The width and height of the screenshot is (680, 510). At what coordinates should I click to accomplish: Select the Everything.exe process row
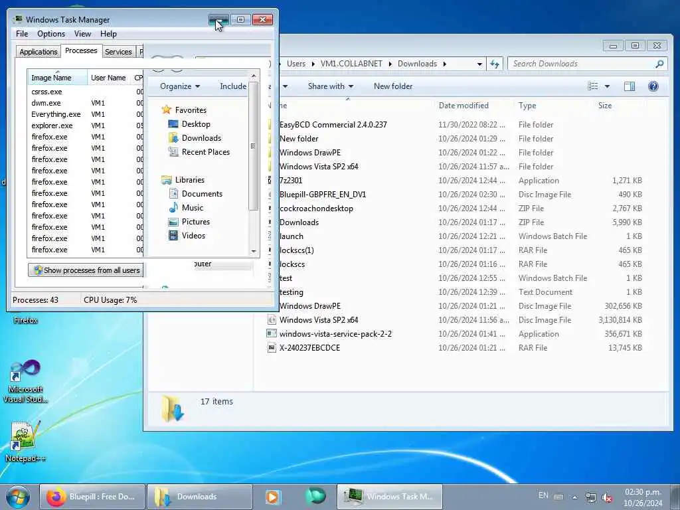[85, 114]
